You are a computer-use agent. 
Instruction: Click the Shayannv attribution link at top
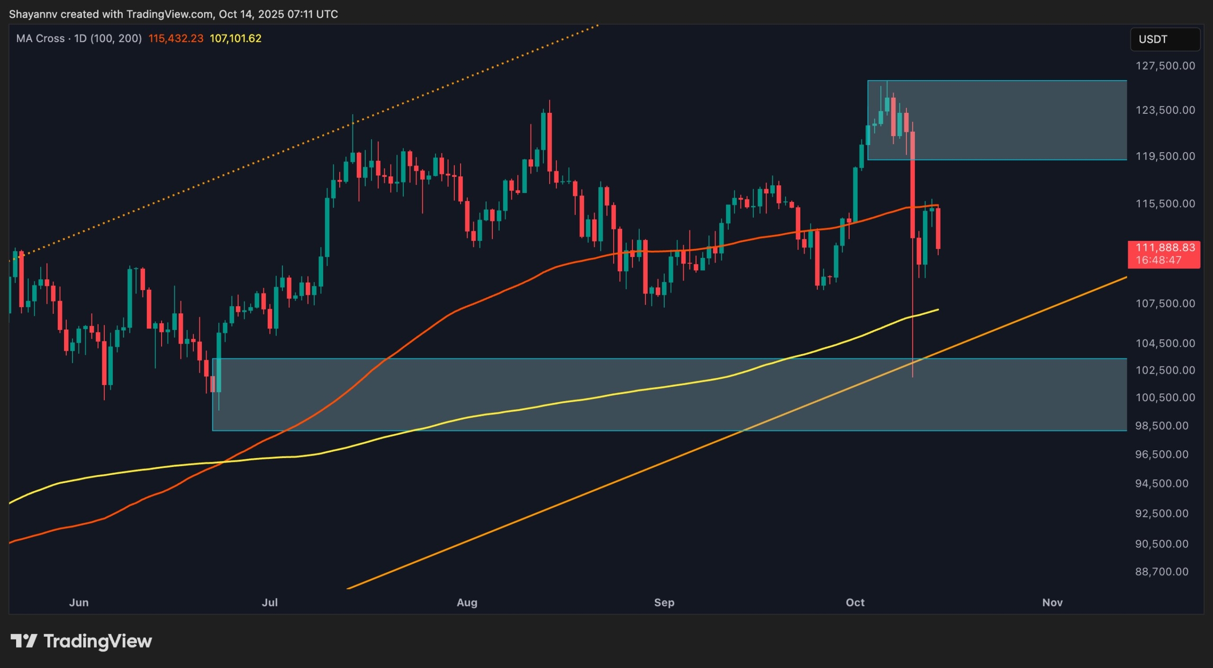pyautogui.click(x=33, y=14)
